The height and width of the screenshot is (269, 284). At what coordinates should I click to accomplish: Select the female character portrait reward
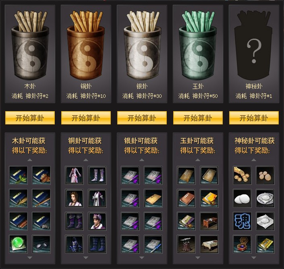(x=74, y=199)
